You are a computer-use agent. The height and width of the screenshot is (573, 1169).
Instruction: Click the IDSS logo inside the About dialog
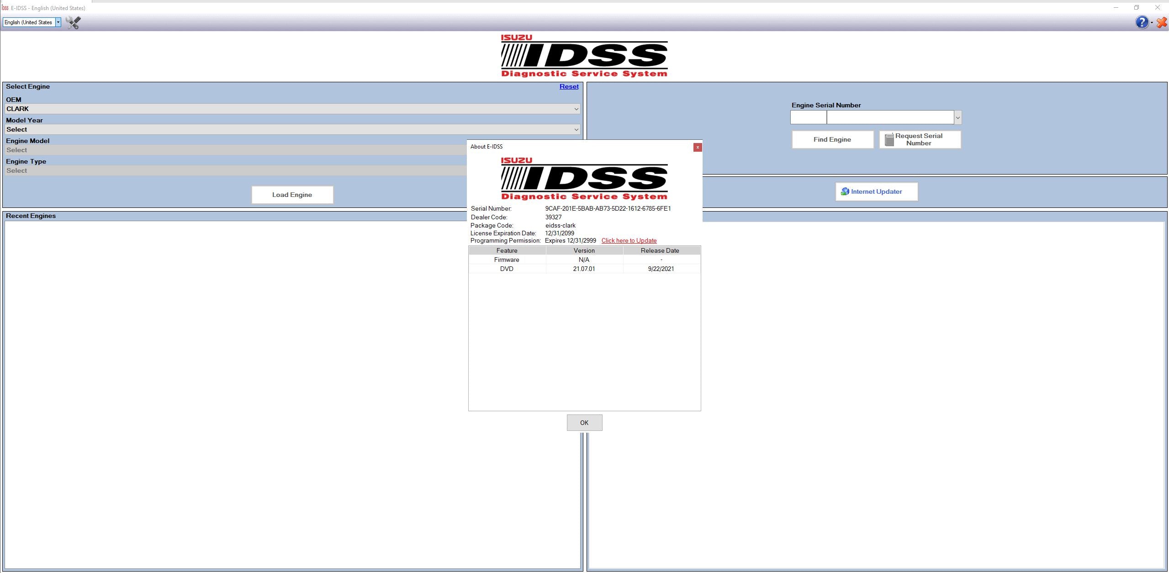coord(584,180)
